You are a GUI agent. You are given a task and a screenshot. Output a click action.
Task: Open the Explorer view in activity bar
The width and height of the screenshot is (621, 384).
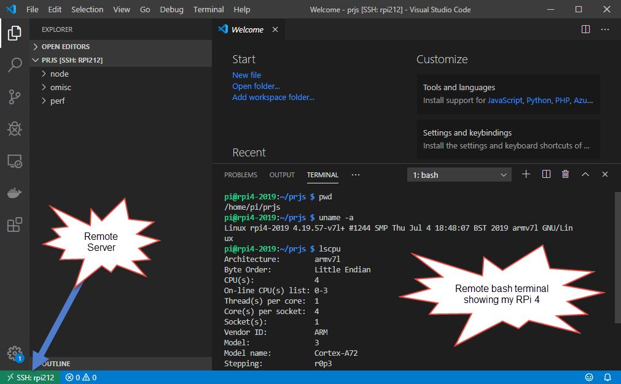pos(15,33)
